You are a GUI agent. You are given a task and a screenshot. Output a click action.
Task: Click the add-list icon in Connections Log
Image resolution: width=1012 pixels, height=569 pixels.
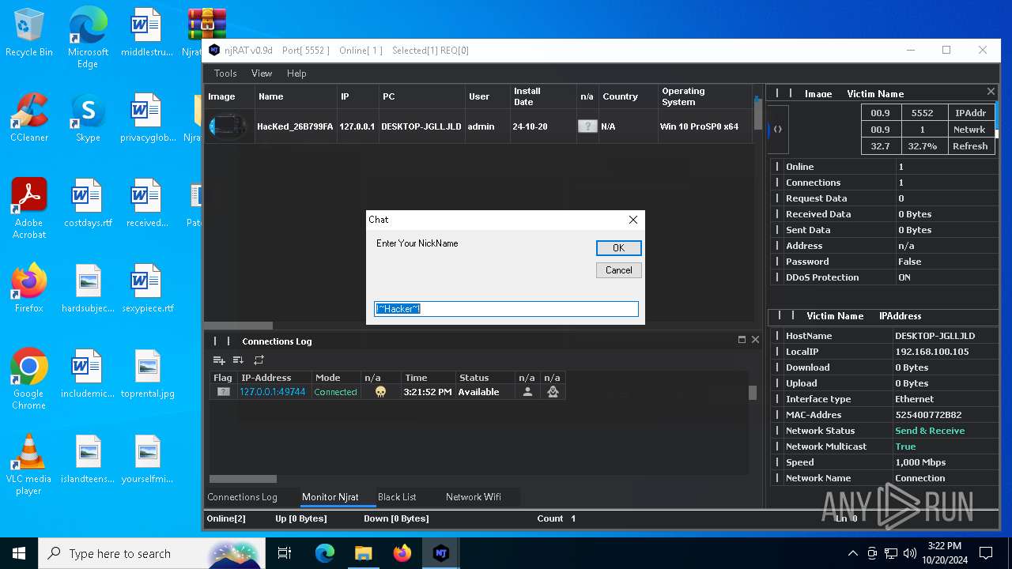(219, 360)
